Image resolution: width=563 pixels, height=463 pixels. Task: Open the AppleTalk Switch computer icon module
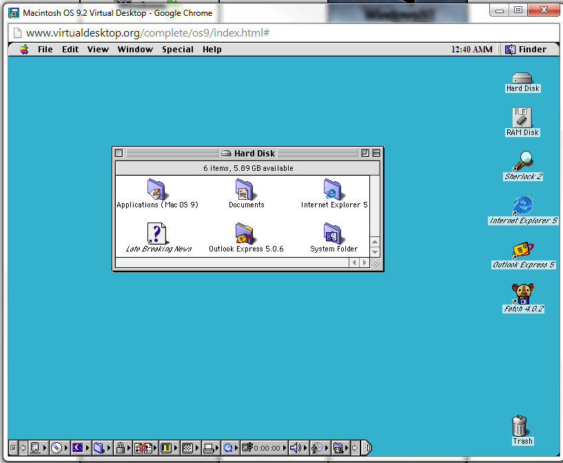click(35, 448)
